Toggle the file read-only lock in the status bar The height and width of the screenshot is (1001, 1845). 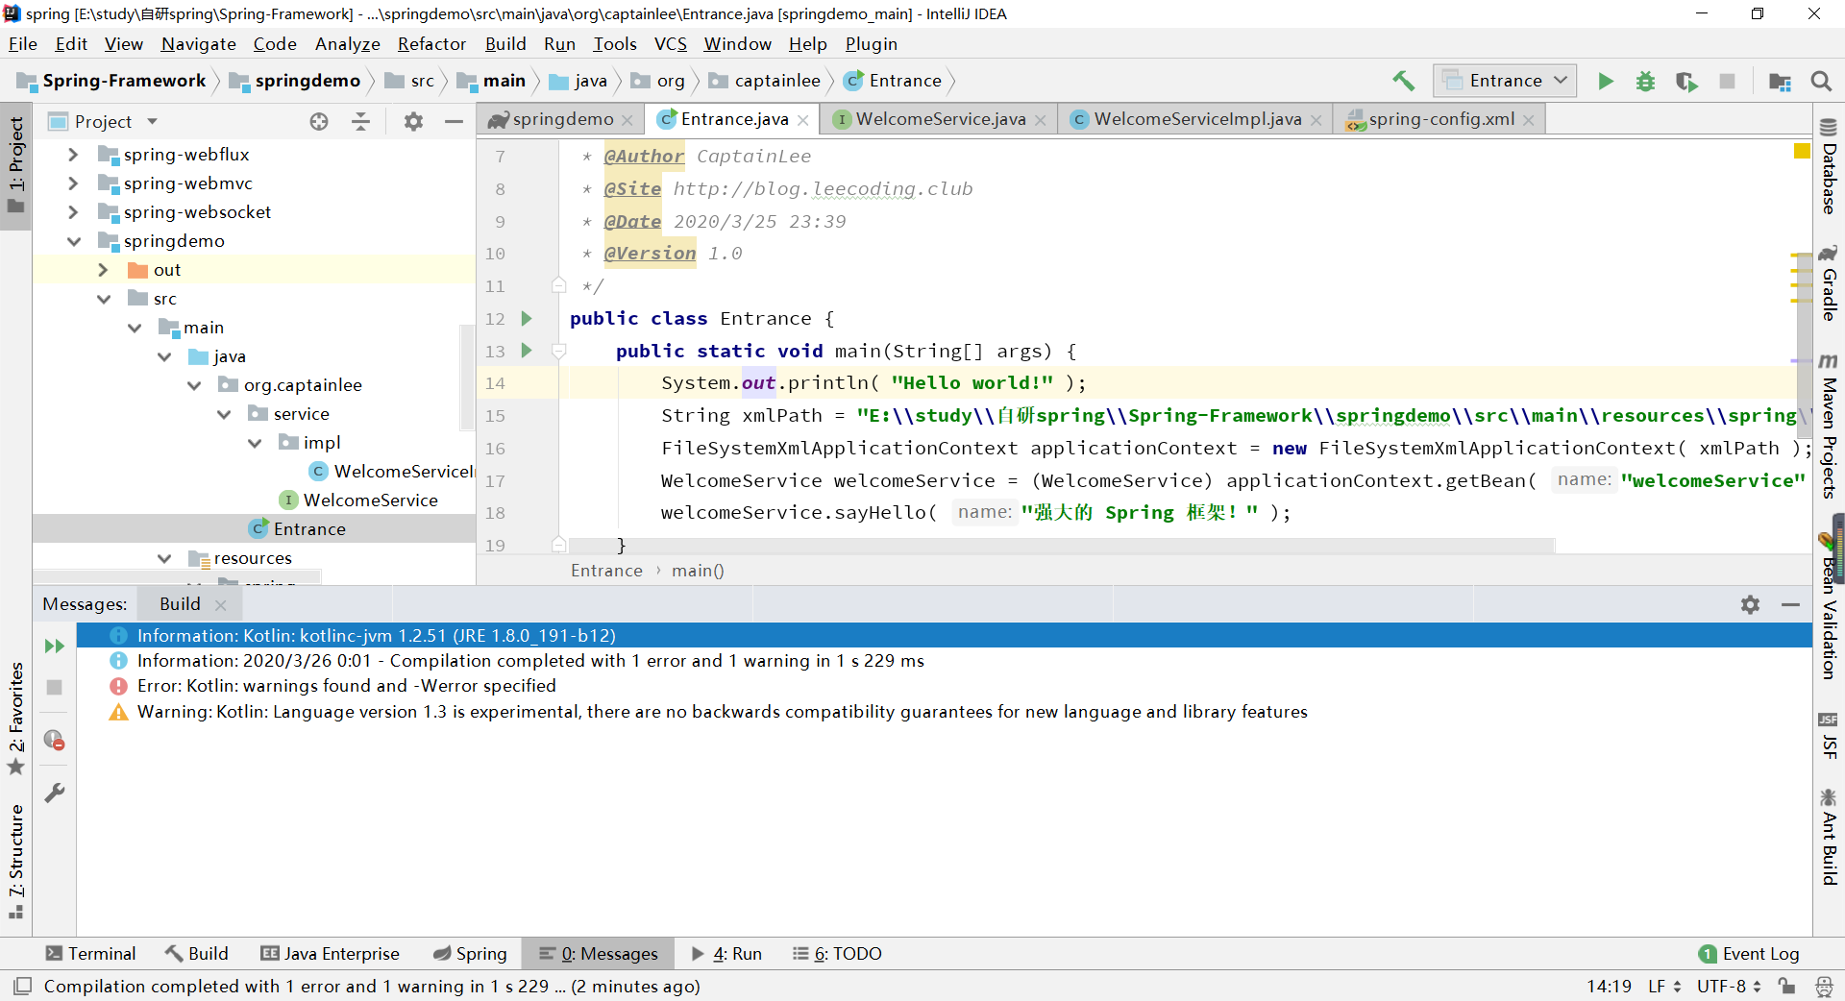click(x=1786, y=986)
